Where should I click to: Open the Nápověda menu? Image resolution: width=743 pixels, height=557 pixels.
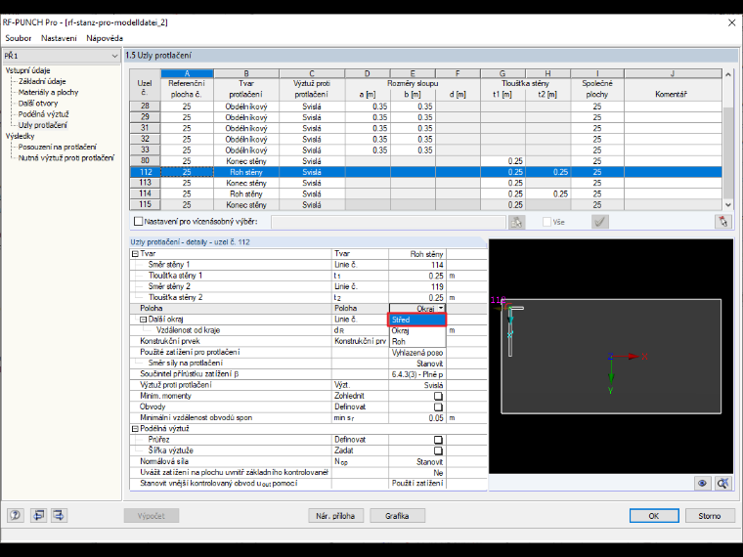pyautogui.click(x=105, y=38)
